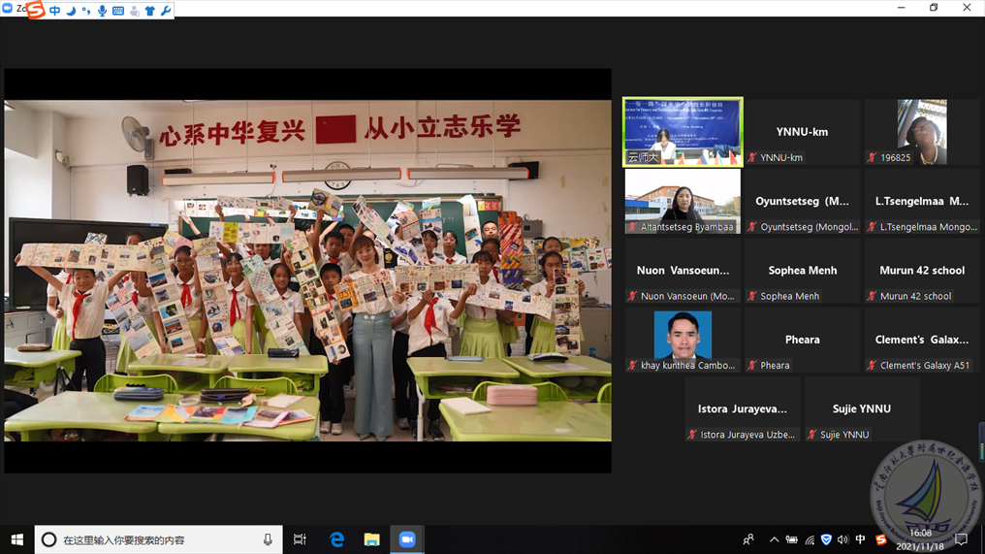Select the 云师大 speaker video tile

[x=683, y=132]
